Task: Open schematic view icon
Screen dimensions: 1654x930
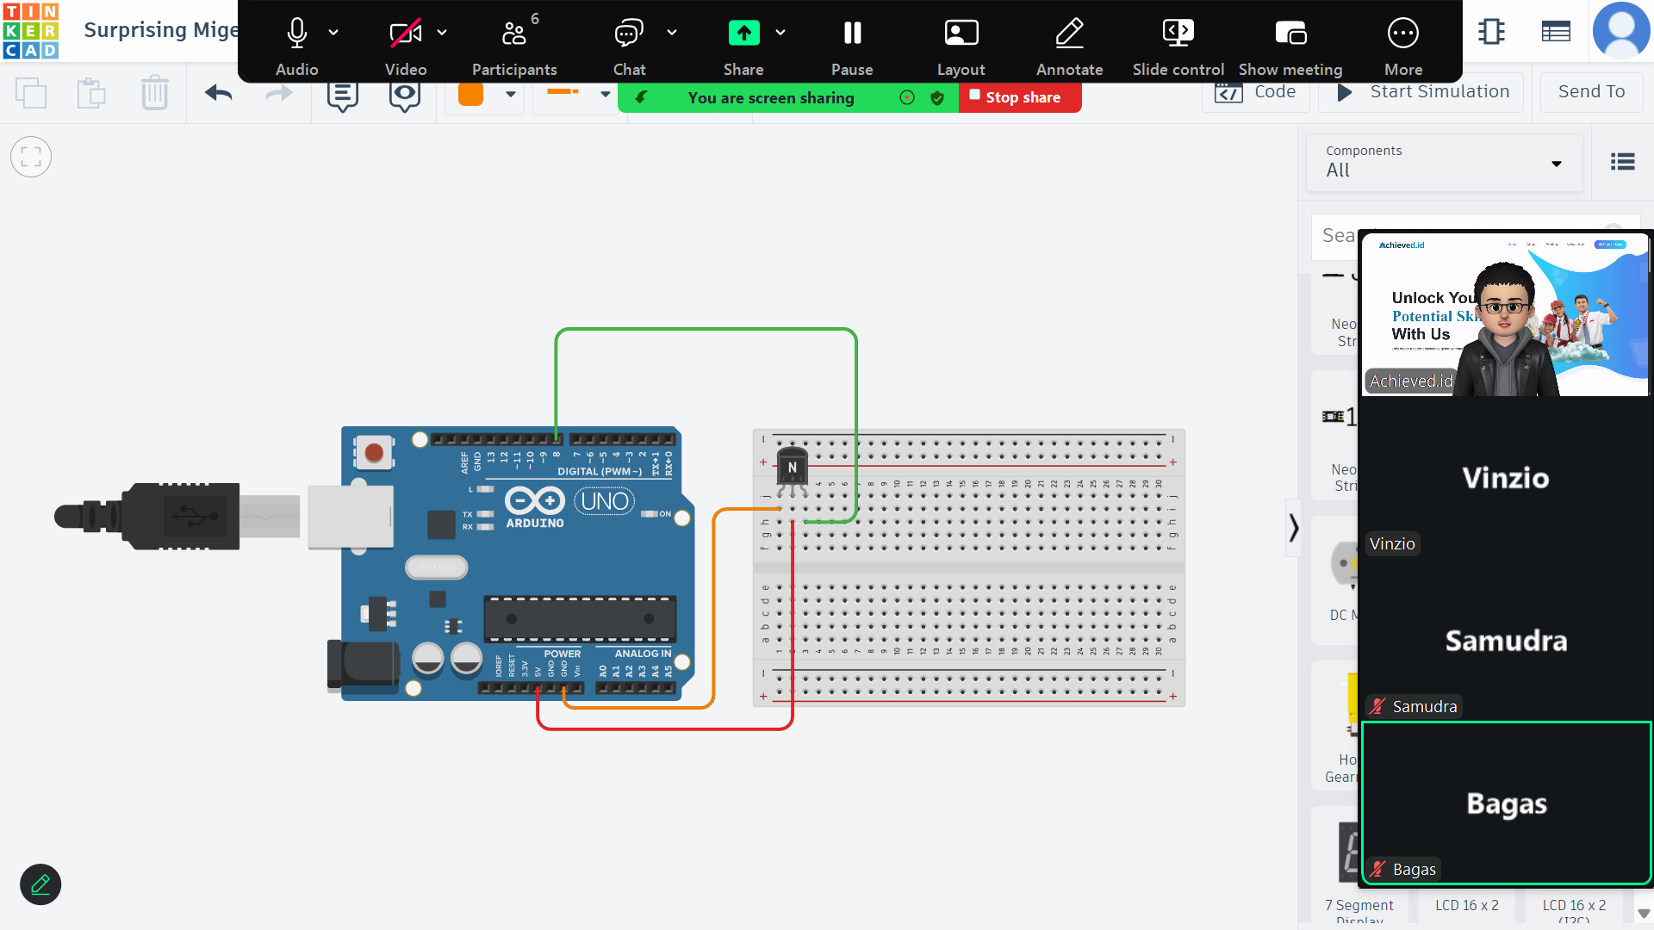Action: point(1491,32)
